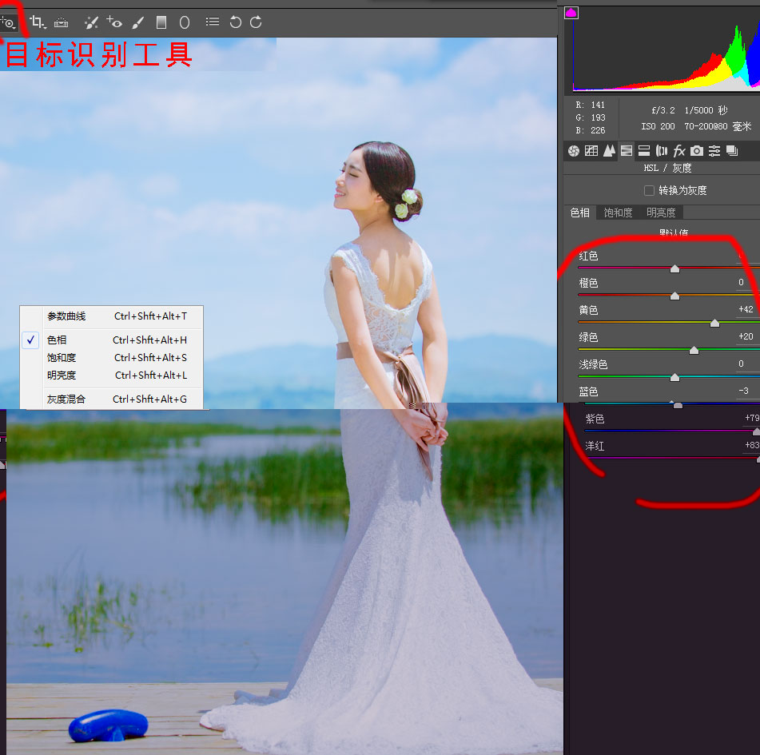Open the Effects fx panel icon

[679, 151]
